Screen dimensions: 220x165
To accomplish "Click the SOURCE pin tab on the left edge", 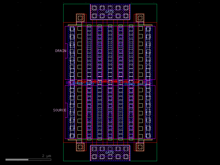I will click(66, 109).
